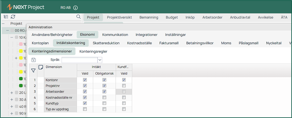
Task: Collapse the 10 Ka tree node
Action: (x=12, y=37)
